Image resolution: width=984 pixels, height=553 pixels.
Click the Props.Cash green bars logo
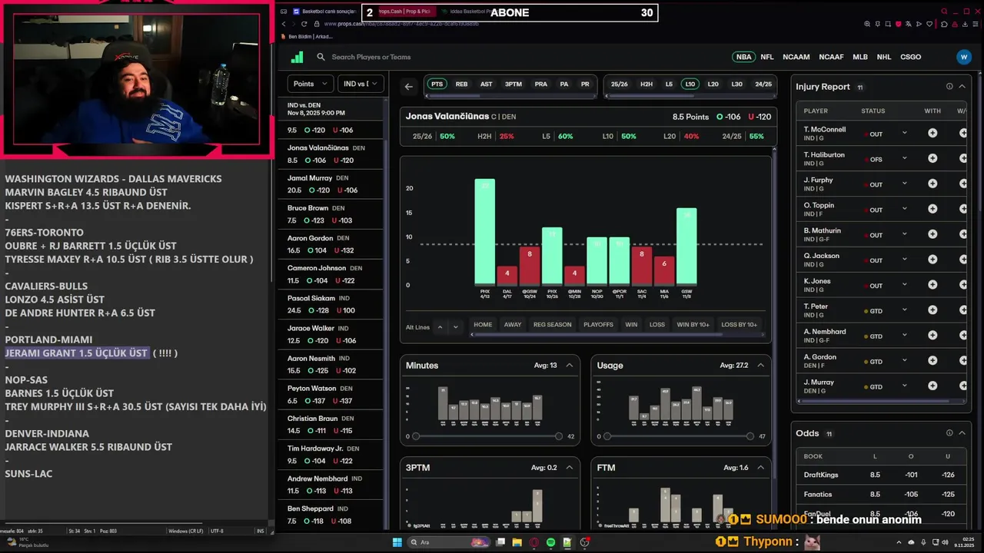[297, 57]
